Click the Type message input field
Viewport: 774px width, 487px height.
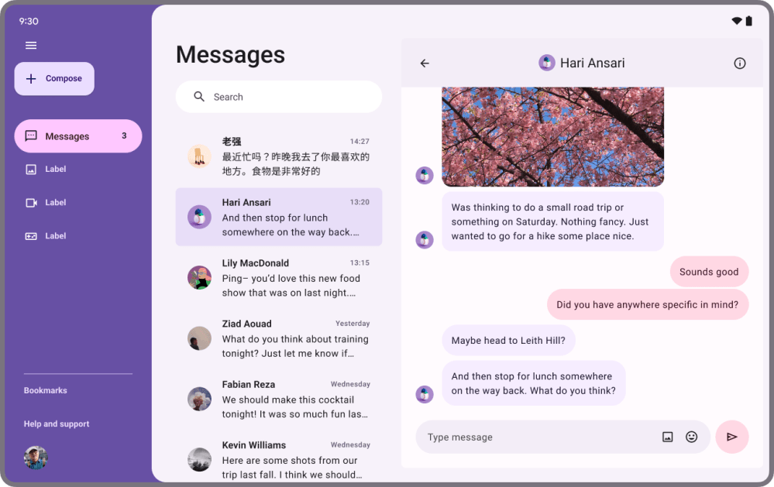(535, 437)
